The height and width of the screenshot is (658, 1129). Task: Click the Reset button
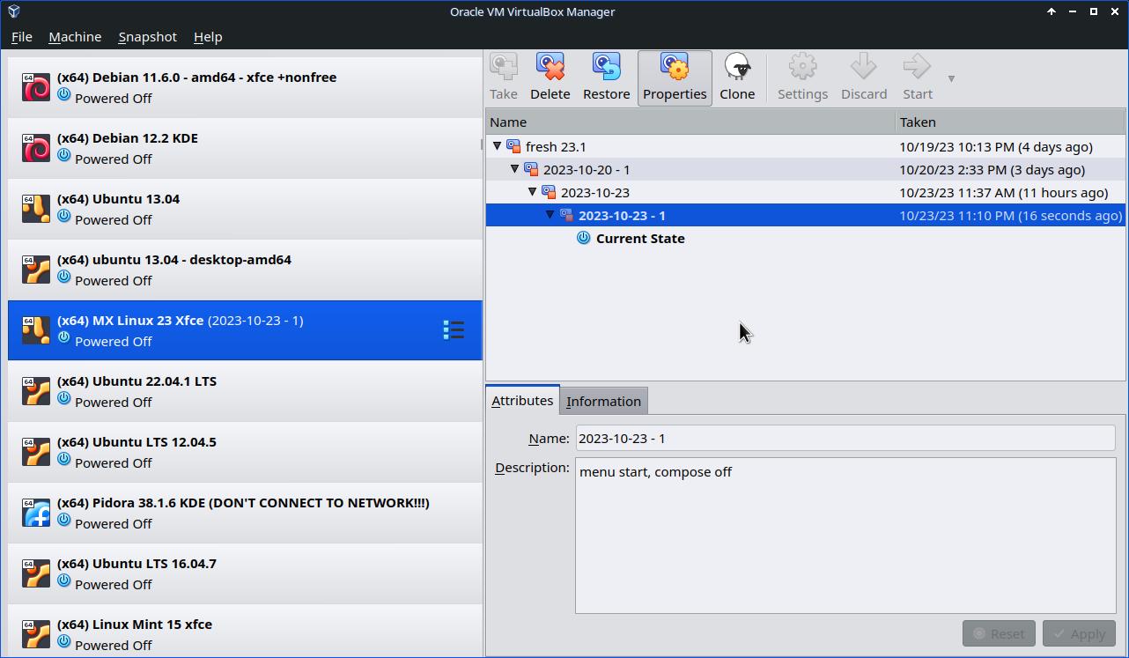pyautogui.click(x=999, y=633)
